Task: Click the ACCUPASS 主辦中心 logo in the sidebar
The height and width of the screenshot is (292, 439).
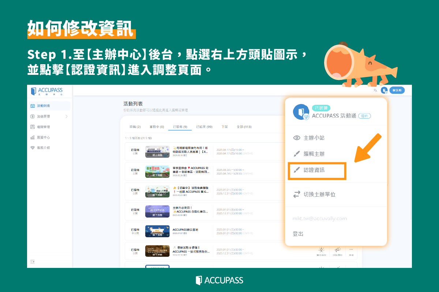Action: tap(47, 91)
